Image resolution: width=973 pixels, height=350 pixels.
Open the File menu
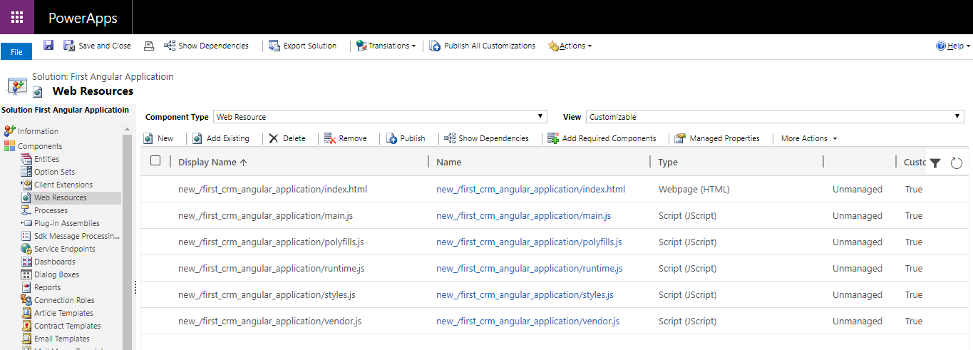pos(16,52)
